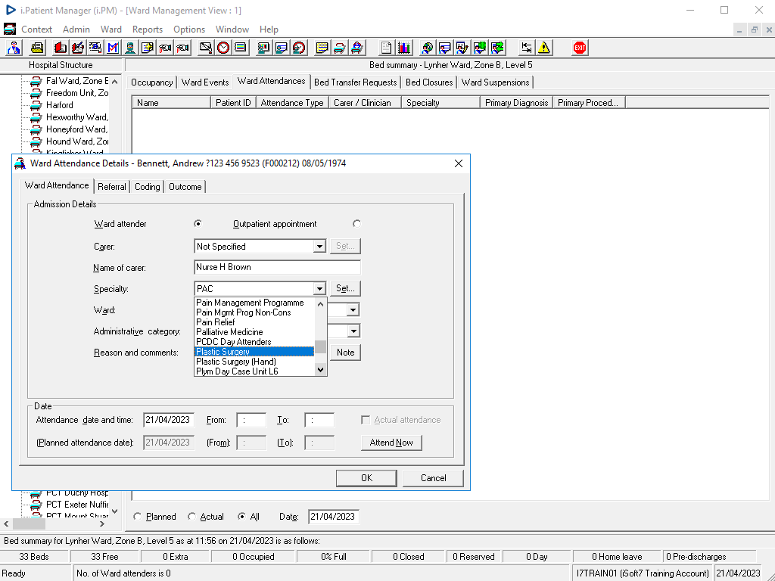
Task: Click the Attendance date field
Action: coord(169,420)
